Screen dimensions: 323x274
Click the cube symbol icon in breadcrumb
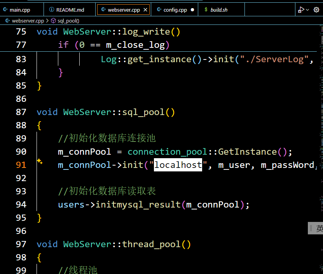[x=53, y=21]
